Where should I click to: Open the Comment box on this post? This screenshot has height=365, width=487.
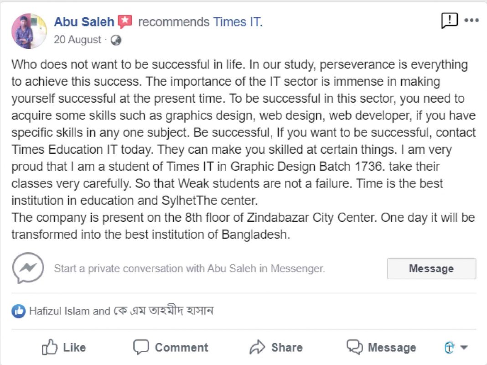pos(171,348)
